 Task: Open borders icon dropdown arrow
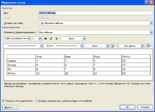[116, 46]
